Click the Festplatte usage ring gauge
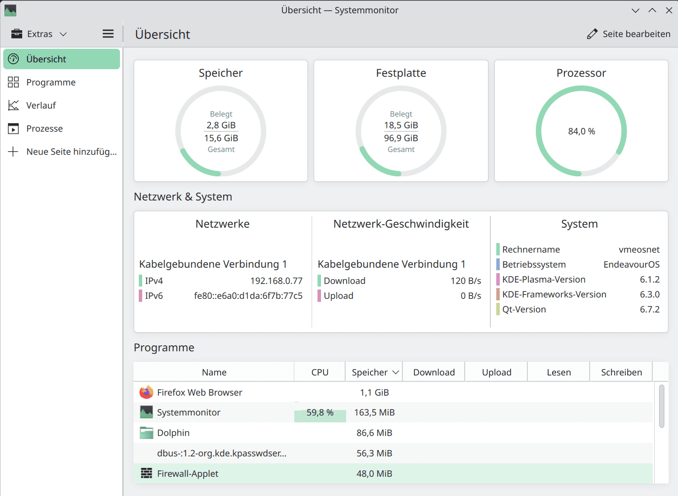678x496 pixels. click(401, 131)
